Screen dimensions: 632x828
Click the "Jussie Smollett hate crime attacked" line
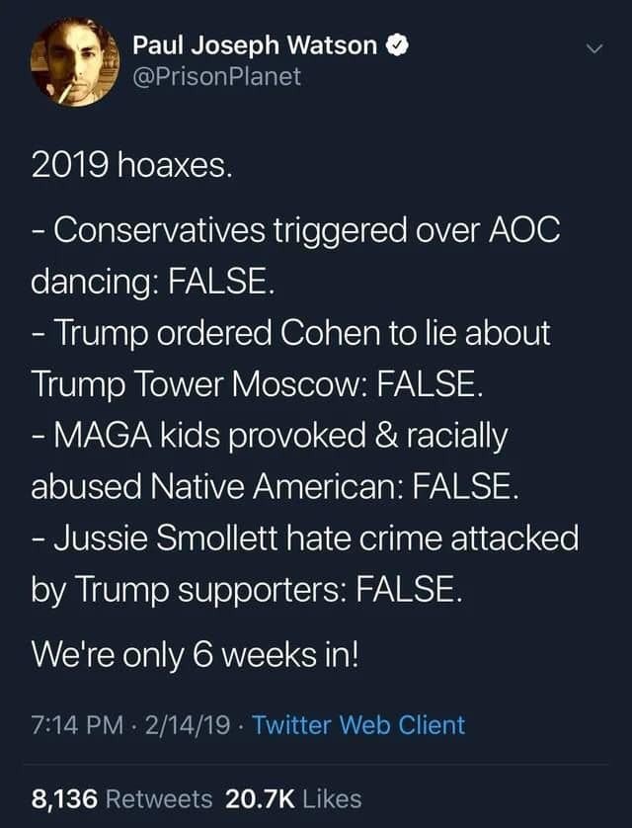point(305,538)
